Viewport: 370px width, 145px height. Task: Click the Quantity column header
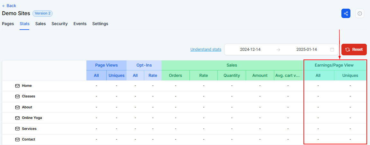(232, 75)
